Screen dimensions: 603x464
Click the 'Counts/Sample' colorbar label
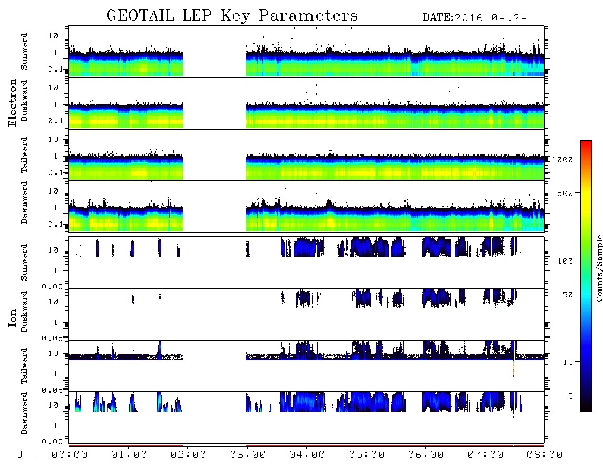point(599,268)
